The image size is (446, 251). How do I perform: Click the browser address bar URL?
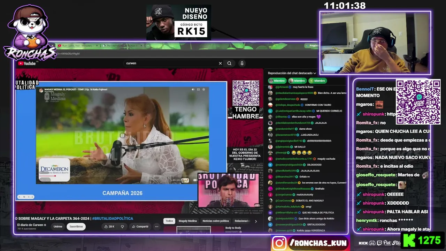[x=68, y=54]
